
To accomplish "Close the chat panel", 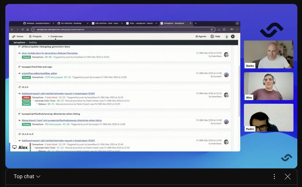I will tap(288, 176).
